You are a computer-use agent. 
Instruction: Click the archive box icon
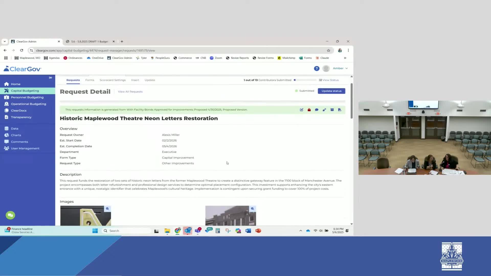(x=332, y=110)
